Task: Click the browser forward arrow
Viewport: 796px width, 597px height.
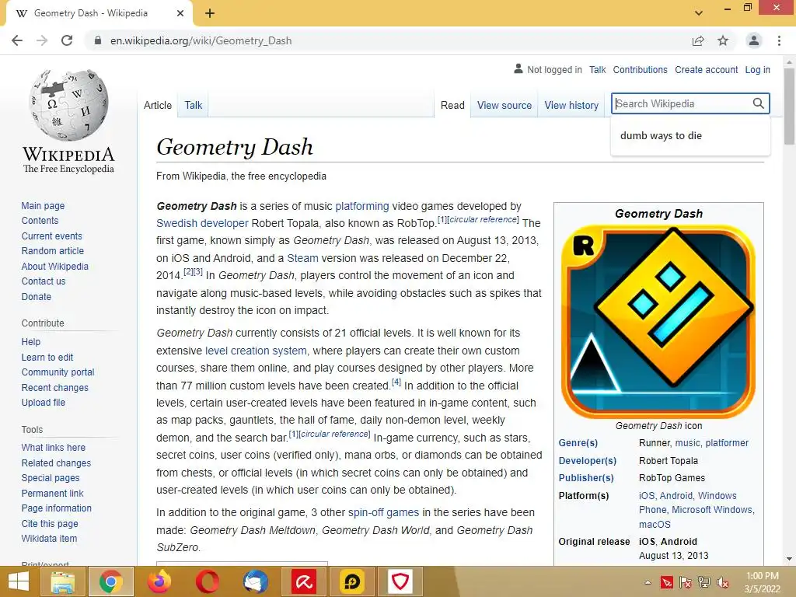Action: tap(42, 40)
